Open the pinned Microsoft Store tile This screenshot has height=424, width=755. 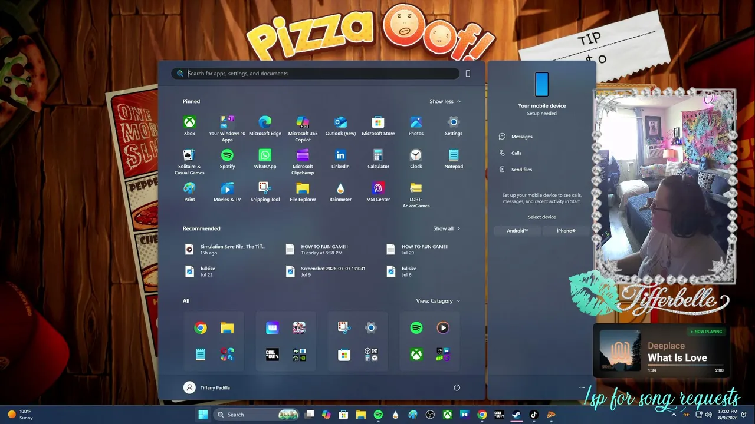pos(378,125)
